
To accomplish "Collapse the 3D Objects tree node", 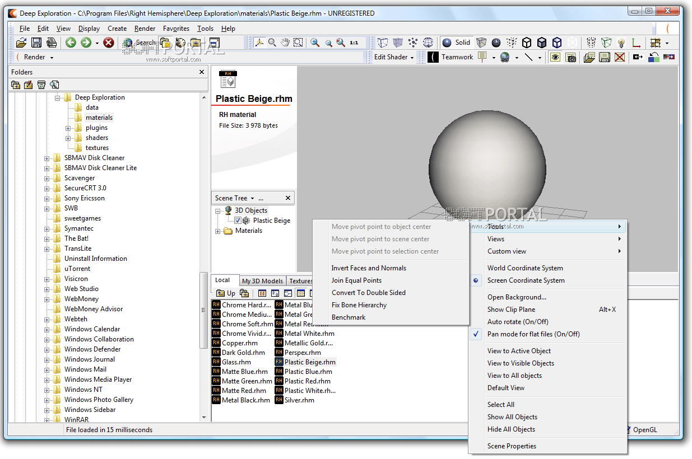I will point(218,210).
